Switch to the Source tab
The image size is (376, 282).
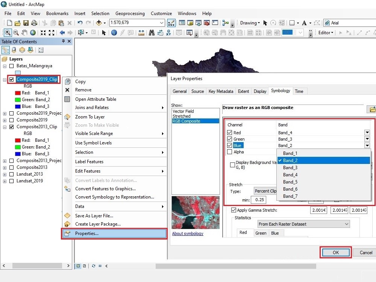(x=198, y=91)
